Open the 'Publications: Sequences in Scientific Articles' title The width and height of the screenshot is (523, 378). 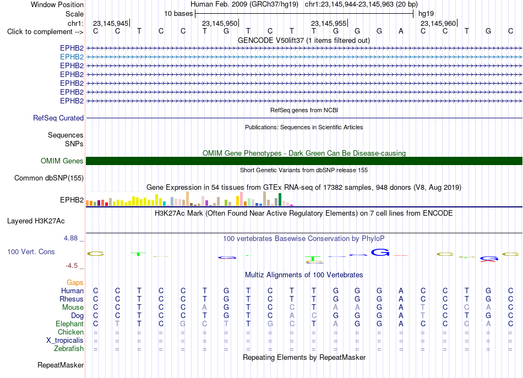pos(304,127)
